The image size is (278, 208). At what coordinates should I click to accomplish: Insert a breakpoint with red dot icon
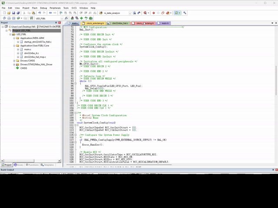153,13
